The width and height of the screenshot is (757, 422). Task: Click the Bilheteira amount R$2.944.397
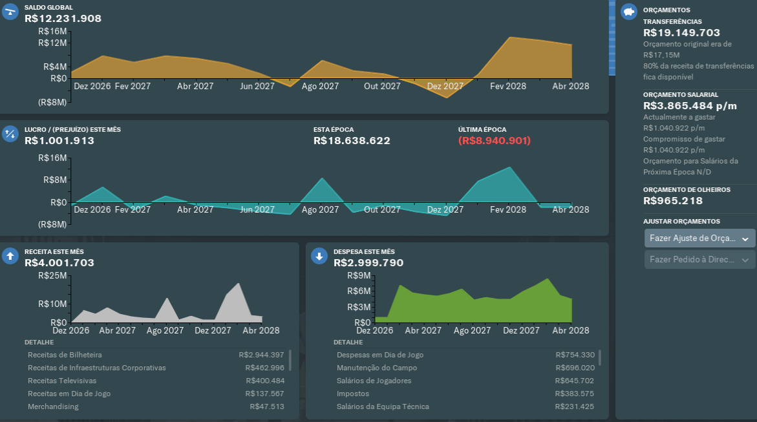click(261, 355)
